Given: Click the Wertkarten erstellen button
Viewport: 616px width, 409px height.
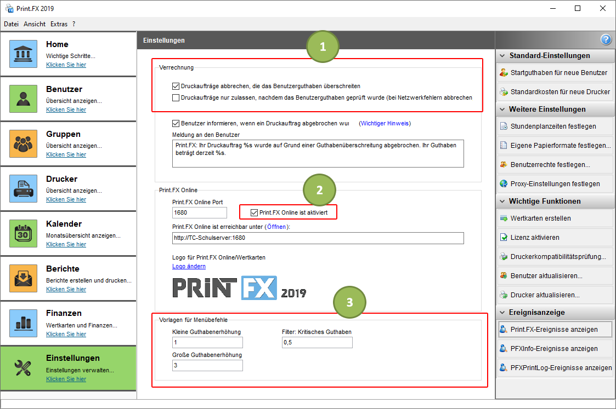Looking at the screenshot, I should (556, 218).
